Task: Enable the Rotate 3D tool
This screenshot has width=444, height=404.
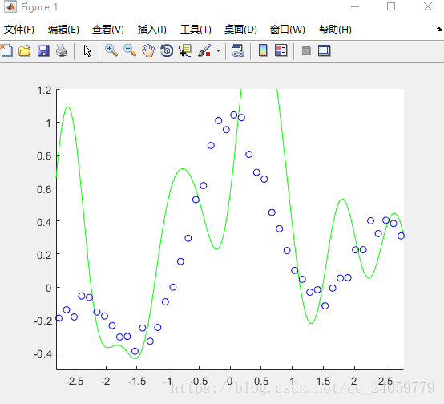Action: [x=167, y=51]
